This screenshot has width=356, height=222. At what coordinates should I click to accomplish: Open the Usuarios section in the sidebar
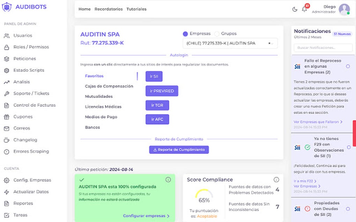[23, 35]
